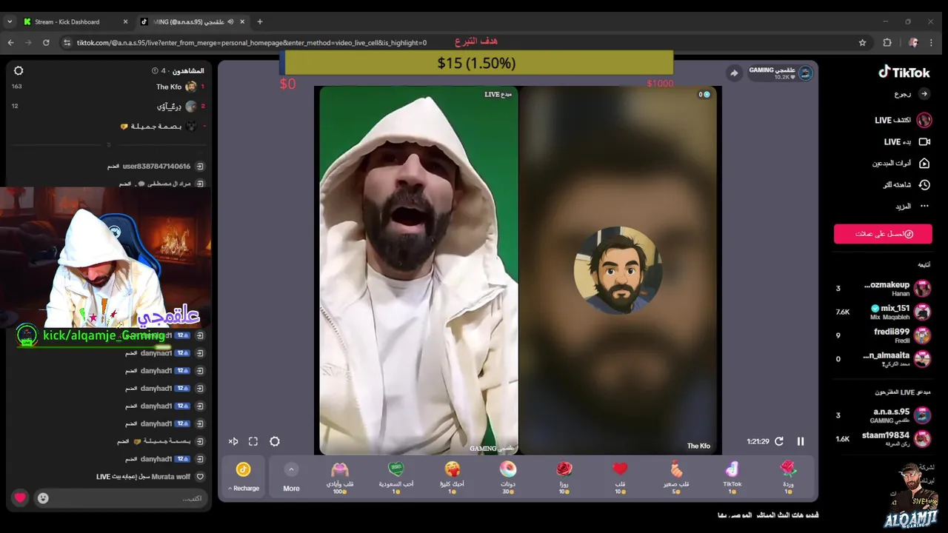Open the browser three-dot menu
The image size is (948, 533).
point(931,43)
